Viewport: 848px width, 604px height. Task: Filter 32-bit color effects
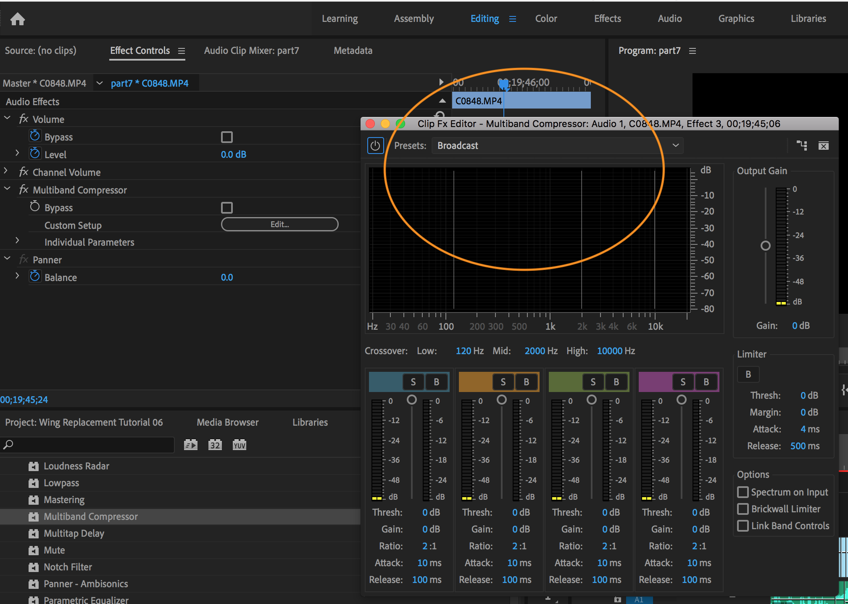tap(215, 445)
